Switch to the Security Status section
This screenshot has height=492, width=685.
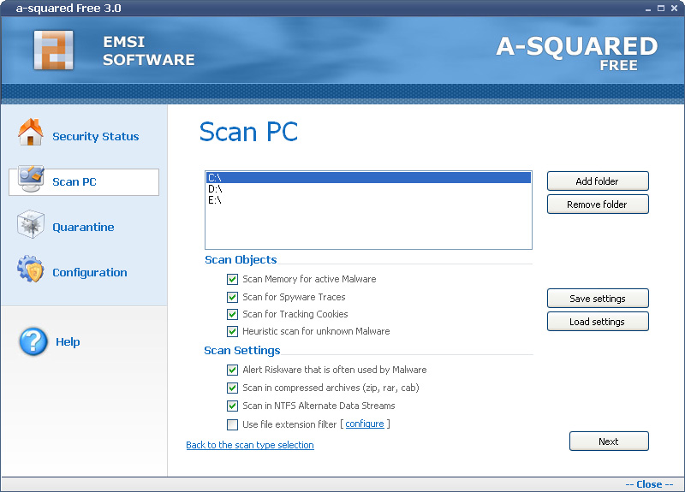pos(95,137)
